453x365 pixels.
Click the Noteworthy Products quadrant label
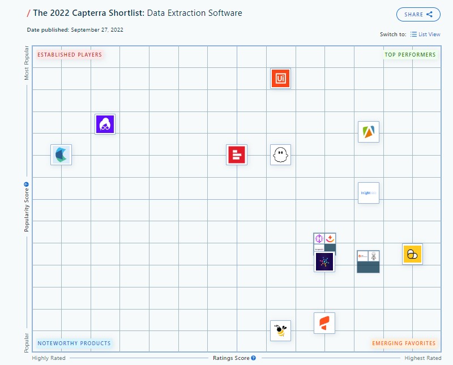pyautogui.click(x=74, y=343)
